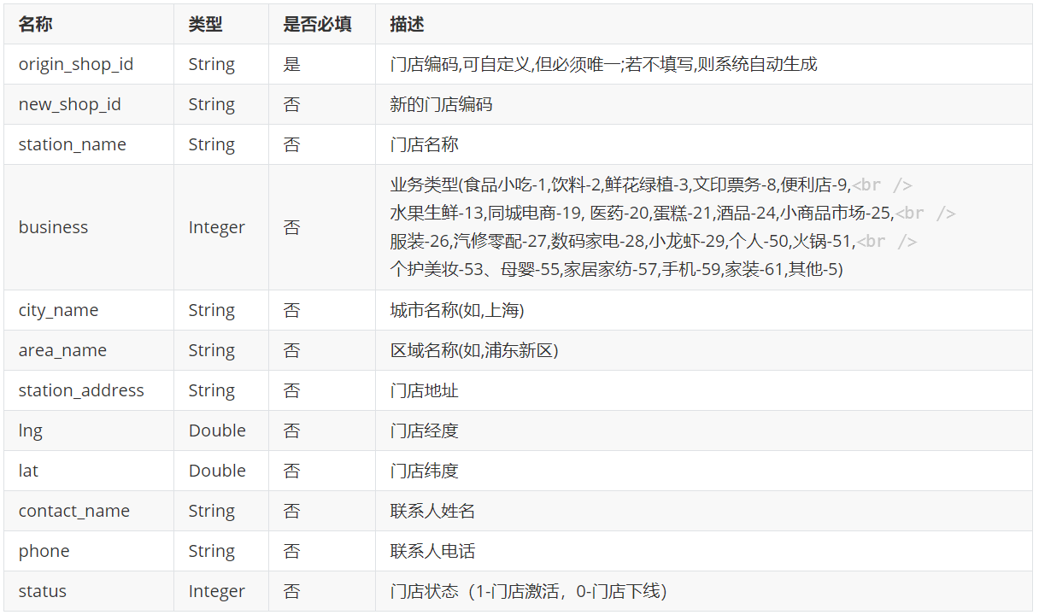Click the String type in area_name row
This screenshot has height=615, width=1039.
[x=212, y=350]
